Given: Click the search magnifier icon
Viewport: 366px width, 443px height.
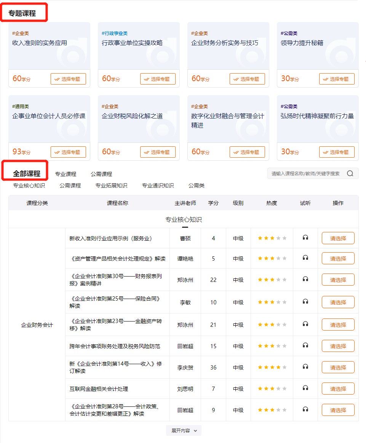Looking at the screenshot, I should pyautogui.click(x=350, y=173).
